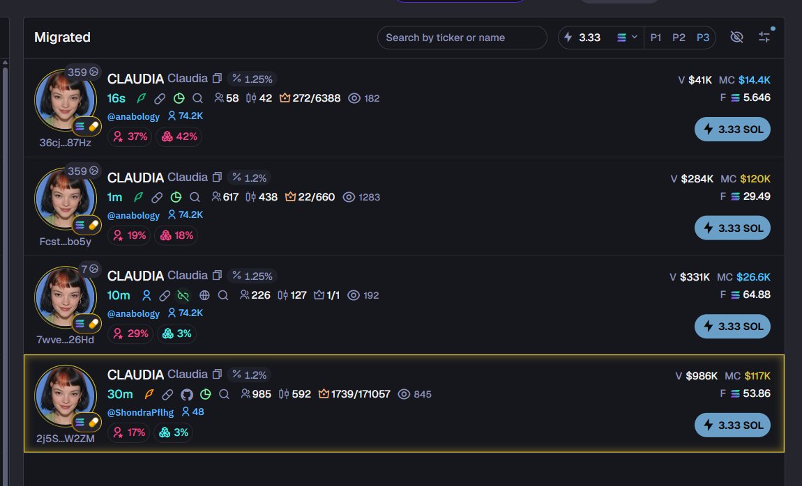This screenshot has width=802, height=486.
Task: Open the GitHub icon in the 30m row
Action: (187, 394)
